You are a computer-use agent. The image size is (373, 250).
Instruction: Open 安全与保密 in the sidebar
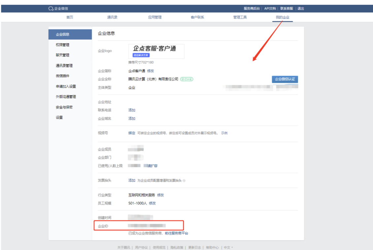click(64, 107)
